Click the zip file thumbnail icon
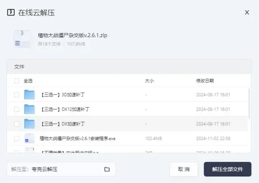The height and width of the screenshot is (183, 259). click(22, 39)
